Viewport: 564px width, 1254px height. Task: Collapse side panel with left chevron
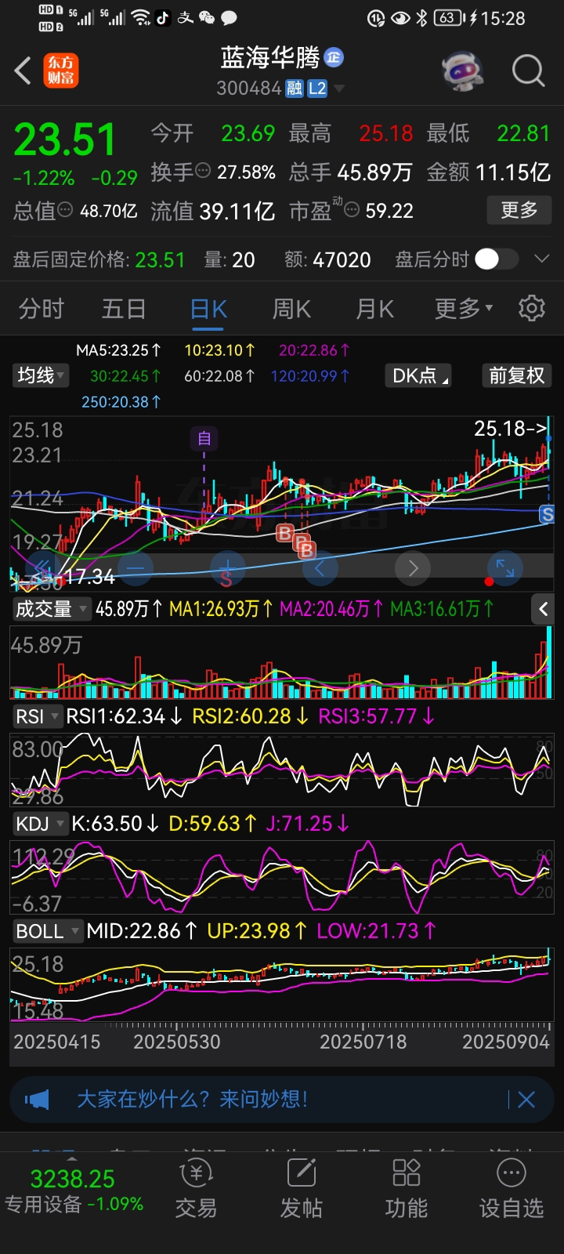(544, 609)
